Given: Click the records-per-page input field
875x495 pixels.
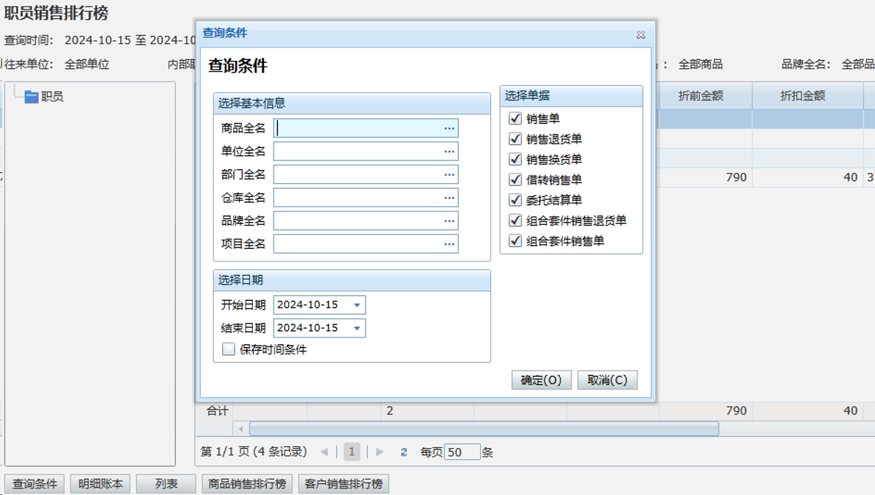Looking at the screenshot, I should click(462, 453).
